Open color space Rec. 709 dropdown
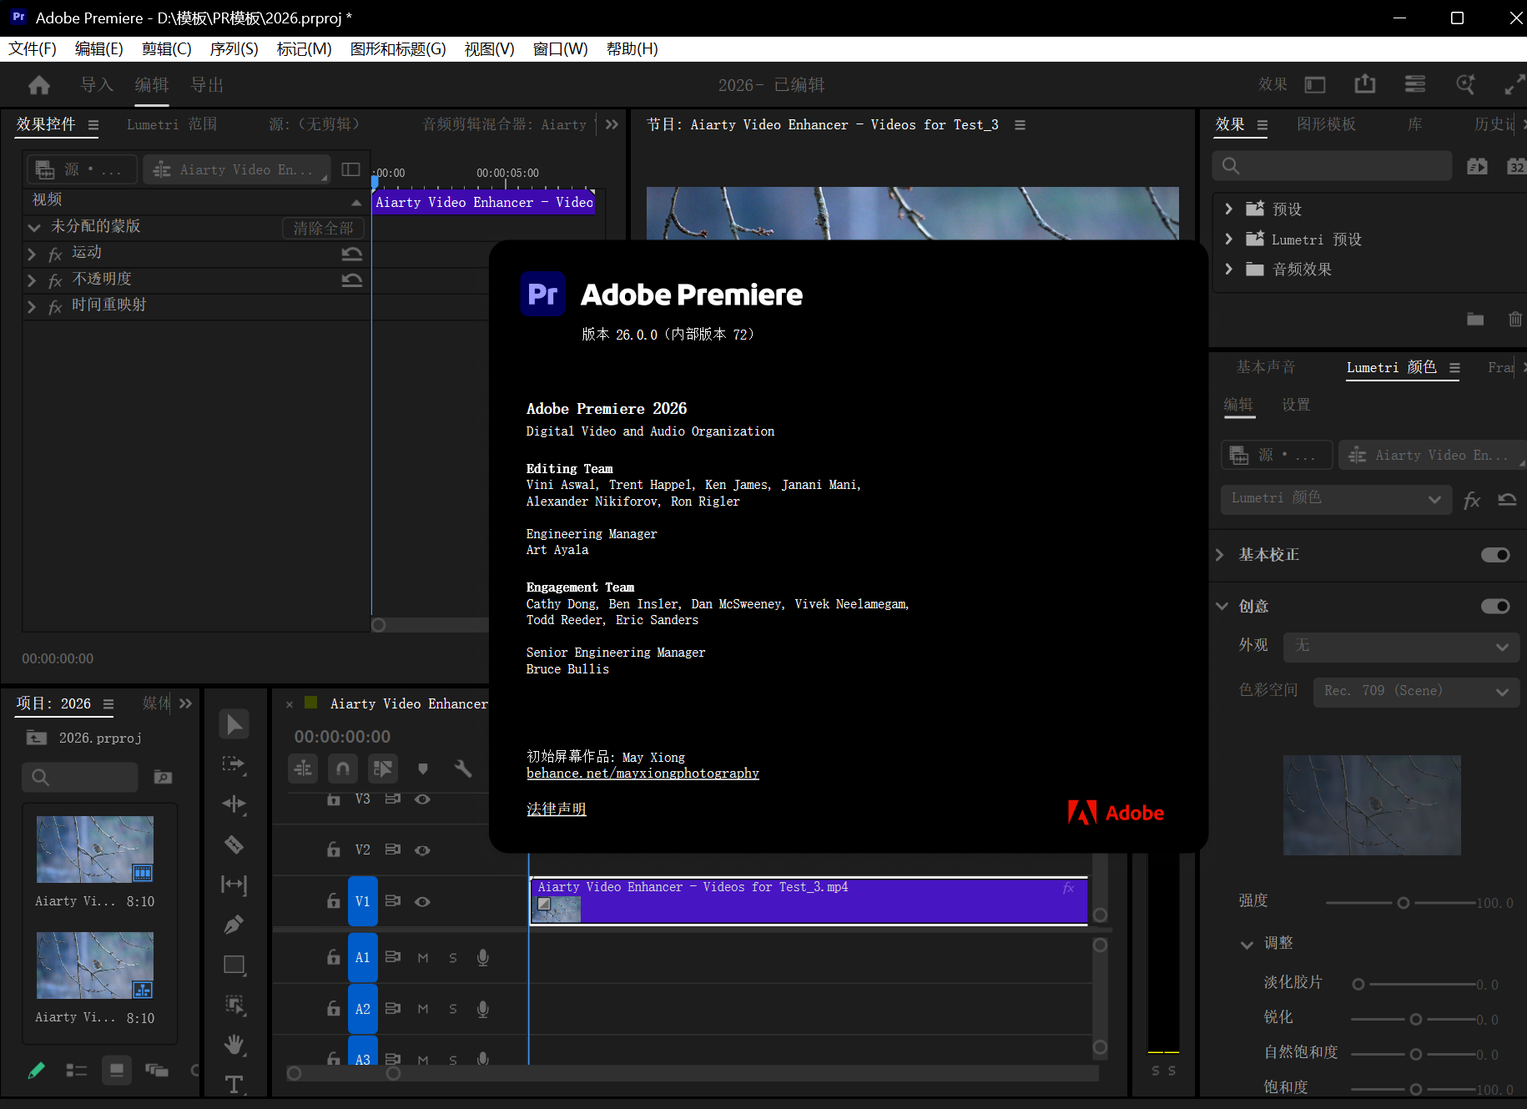 1417,692
